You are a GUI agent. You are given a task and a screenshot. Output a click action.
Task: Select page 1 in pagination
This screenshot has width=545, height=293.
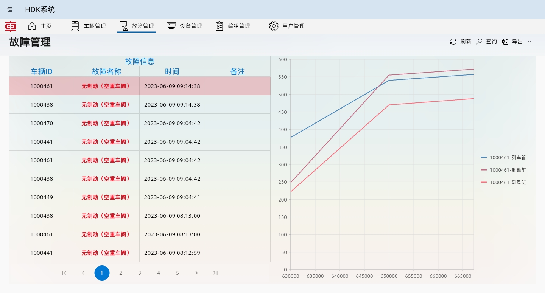tap(102, 273)
